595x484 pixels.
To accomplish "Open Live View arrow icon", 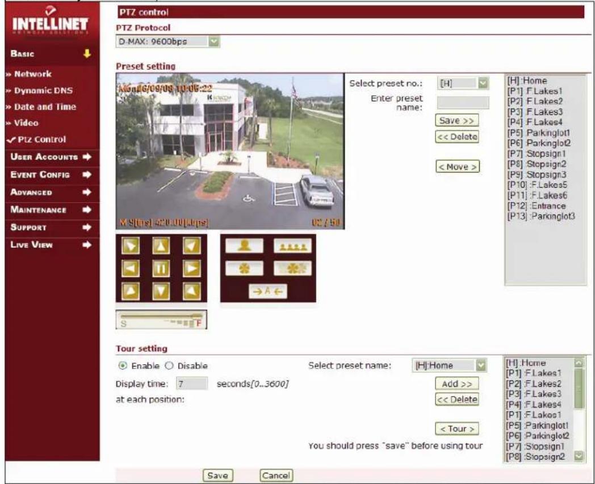I will (87, 245).
